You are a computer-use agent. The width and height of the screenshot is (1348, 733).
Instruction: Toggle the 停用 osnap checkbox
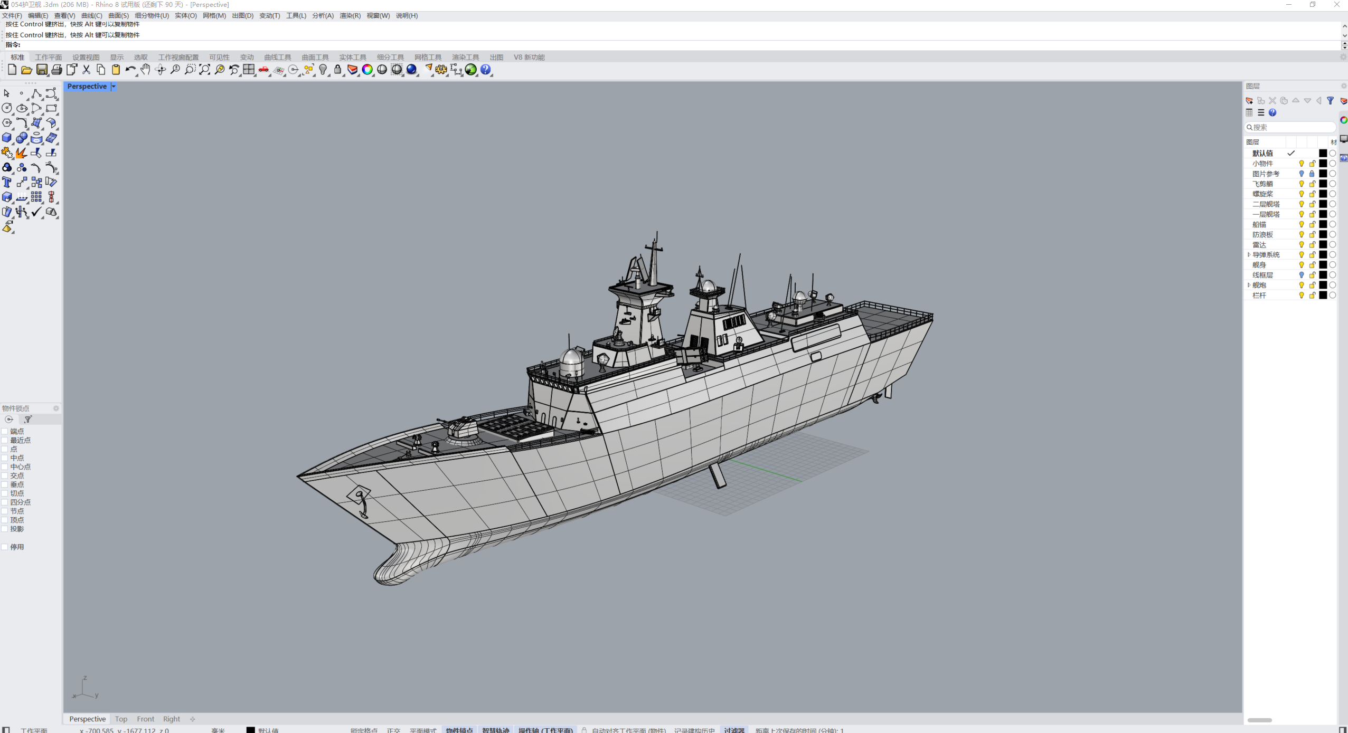[x=5, y=547]
